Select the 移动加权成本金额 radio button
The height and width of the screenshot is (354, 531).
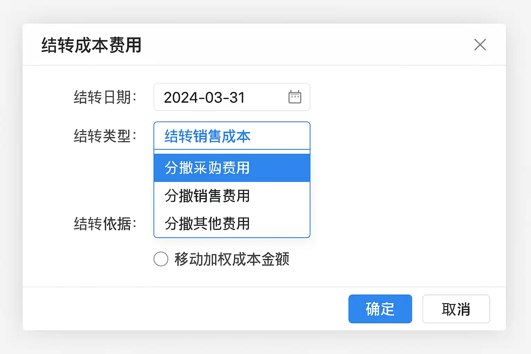161,259
